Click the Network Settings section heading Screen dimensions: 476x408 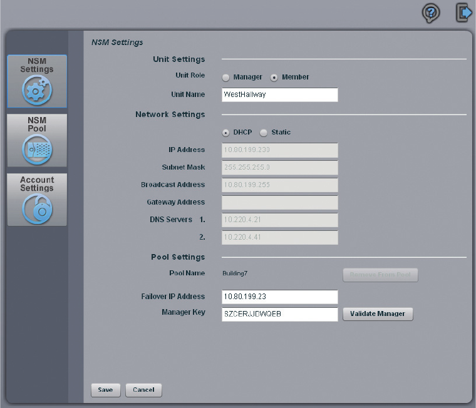(170, 115)
